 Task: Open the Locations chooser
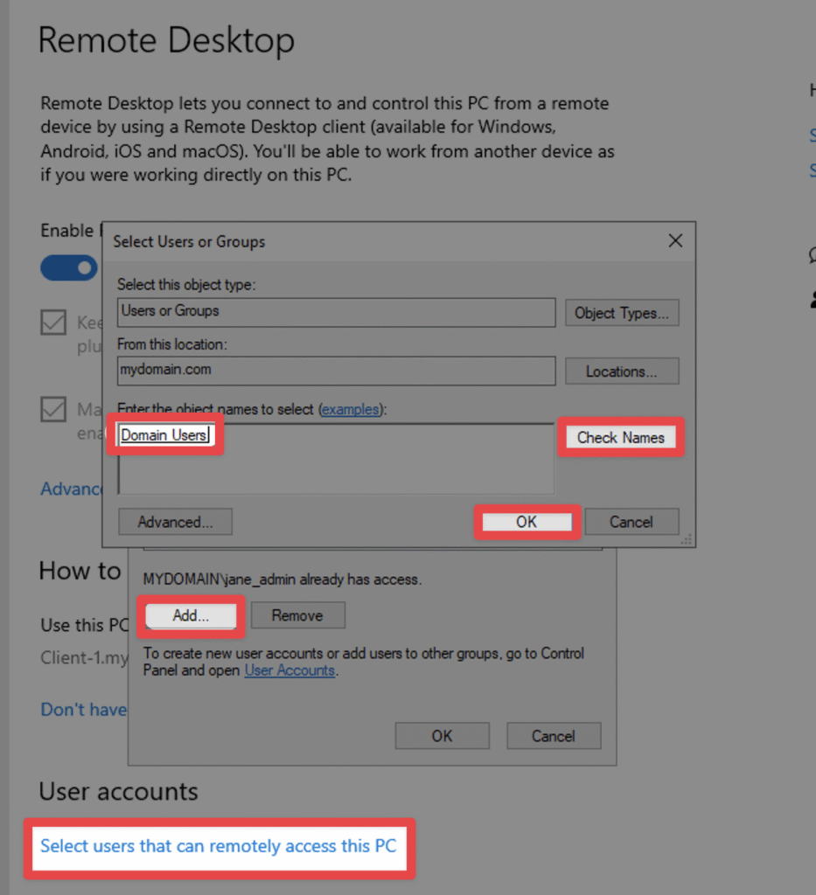click(622, 371)
